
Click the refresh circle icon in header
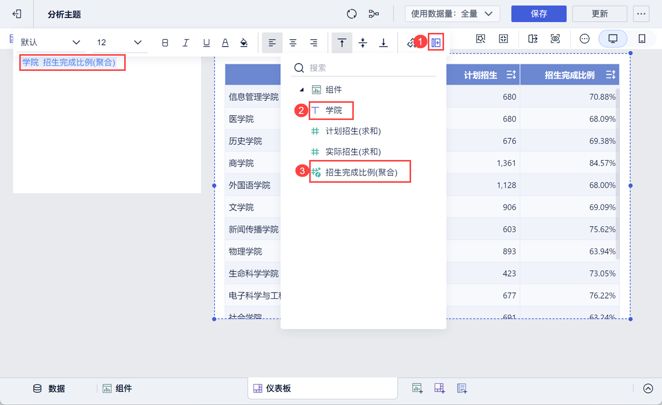pyautogui.click(x=352, y=14)
